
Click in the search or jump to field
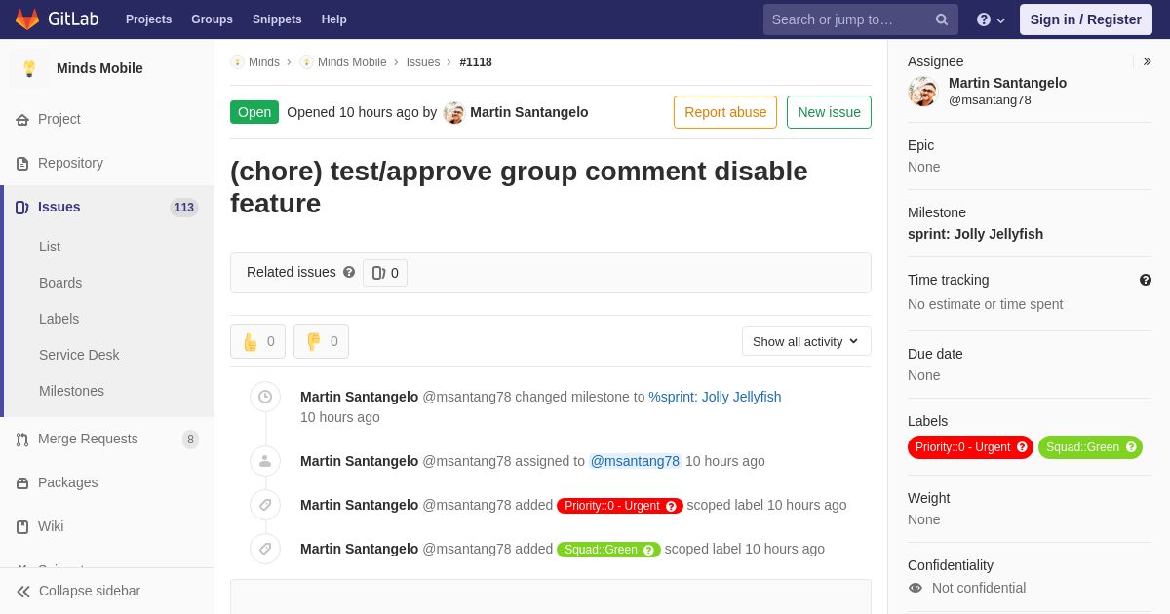click(848, 19)
